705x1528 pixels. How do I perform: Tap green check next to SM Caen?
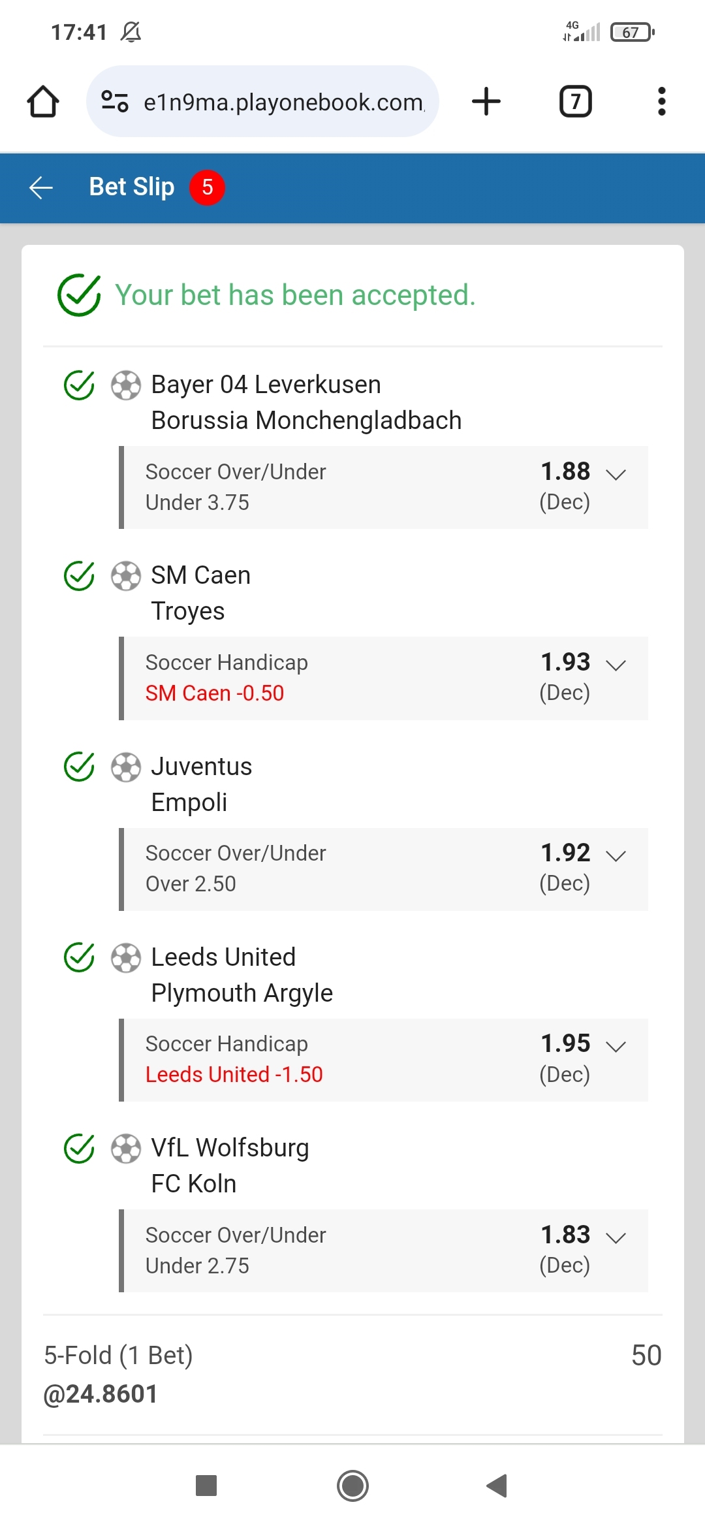[80, 576]
